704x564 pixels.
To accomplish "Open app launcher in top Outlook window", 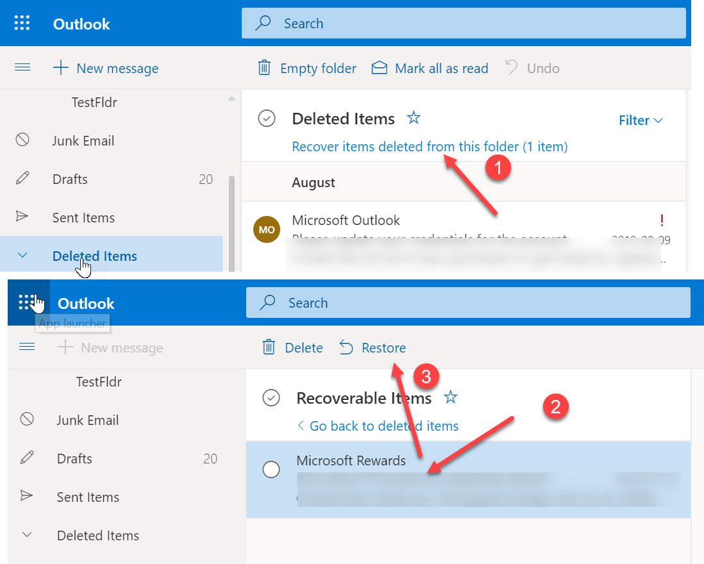I will 22,23.
